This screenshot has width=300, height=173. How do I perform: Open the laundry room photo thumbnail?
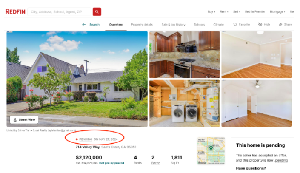[x=184, y=103]
